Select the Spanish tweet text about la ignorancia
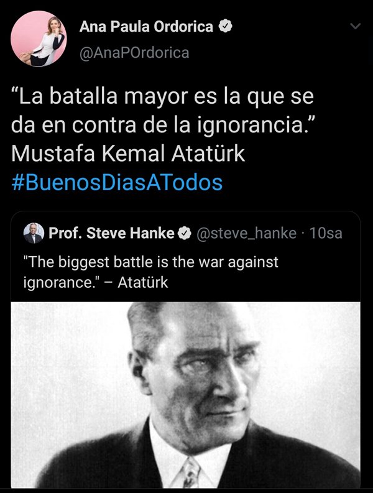Viewport: 373px width, 493px height. (x=163, y=111)
